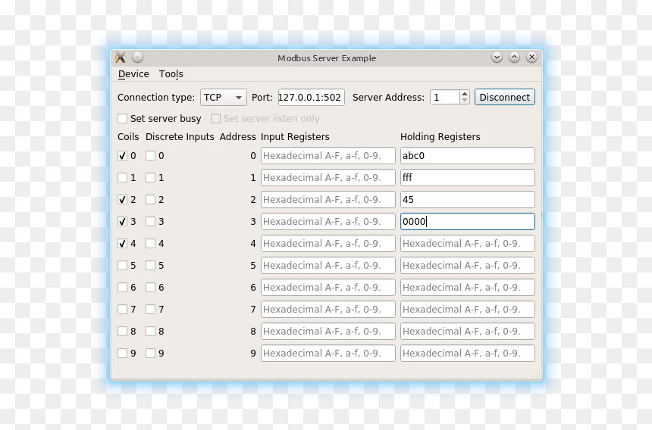The width and height of the screenshot is (652, 430).
Task: Check discrete input 9 checkbox
Action: tap(151, 354)
